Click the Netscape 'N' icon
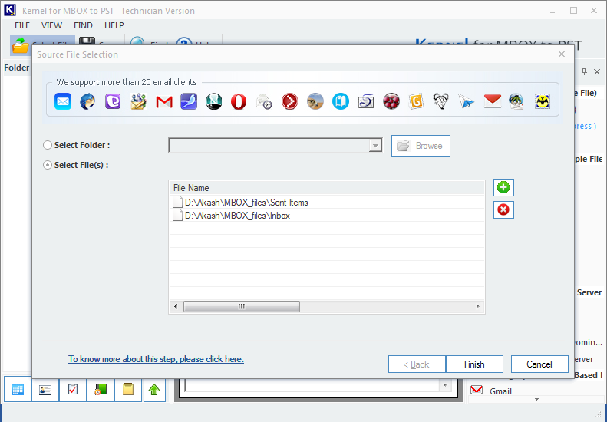Viewport: 607px width, 422px height. click(x=213, y=101)
